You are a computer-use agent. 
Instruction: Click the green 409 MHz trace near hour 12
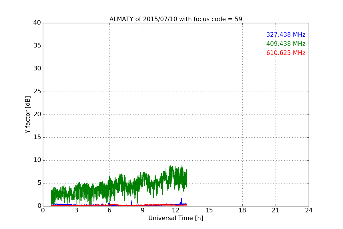coord(176,177)
